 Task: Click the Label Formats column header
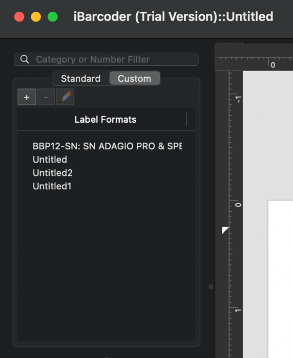point(106,119)
